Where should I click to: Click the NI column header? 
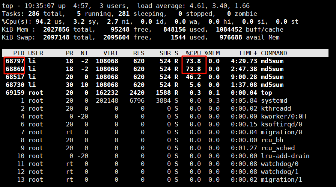point(84,53)
